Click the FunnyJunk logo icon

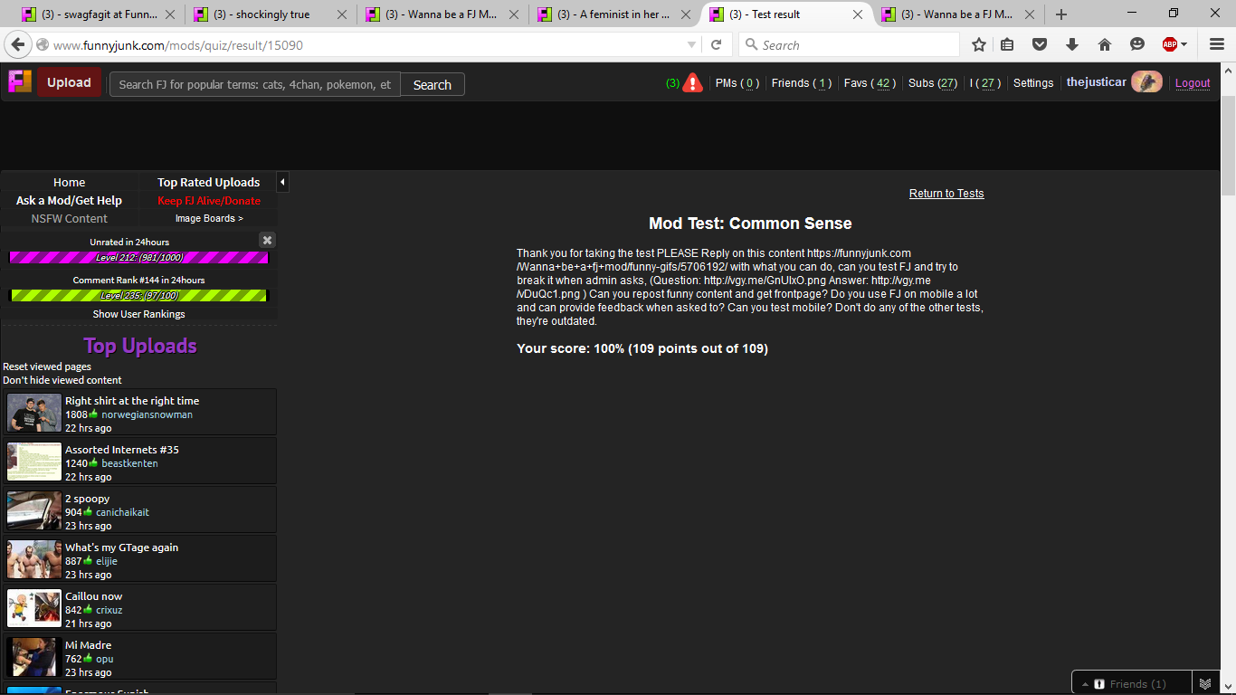point(20,82)
